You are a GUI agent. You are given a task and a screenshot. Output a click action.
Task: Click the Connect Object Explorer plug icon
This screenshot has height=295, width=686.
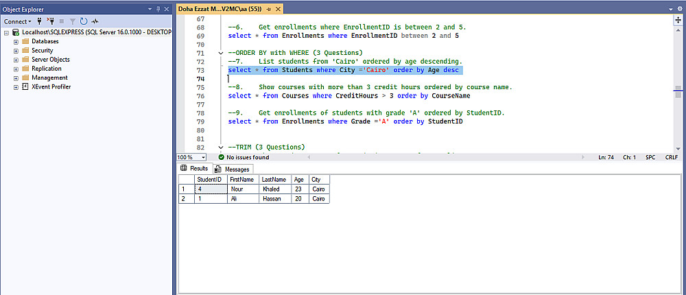[39, 21]
